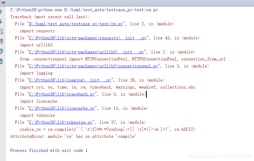Screen dimensions: 254x161
Task: Toggle the Soft-Wrap console icon
Action: pos(2,32)
